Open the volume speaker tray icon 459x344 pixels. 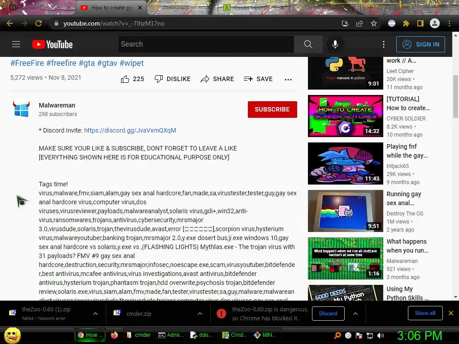pyautogui.click(x=381, y=335)
